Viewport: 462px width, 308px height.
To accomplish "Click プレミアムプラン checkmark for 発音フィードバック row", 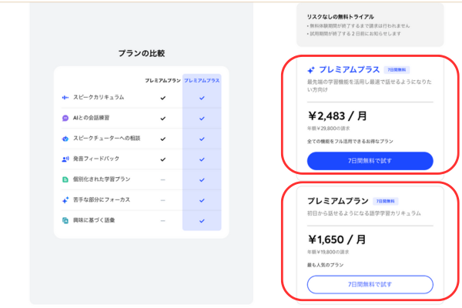I will tap(162, 159).
